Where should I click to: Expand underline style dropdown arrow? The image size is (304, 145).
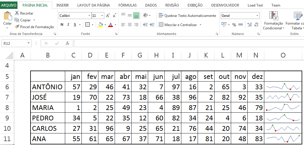point(80,25)
